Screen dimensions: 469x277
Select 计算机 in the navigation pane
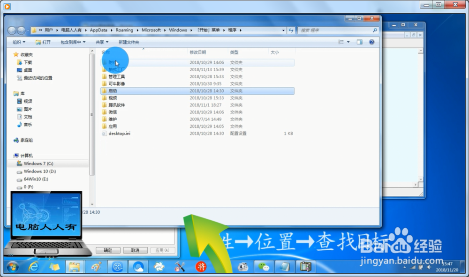click(23, 156)
